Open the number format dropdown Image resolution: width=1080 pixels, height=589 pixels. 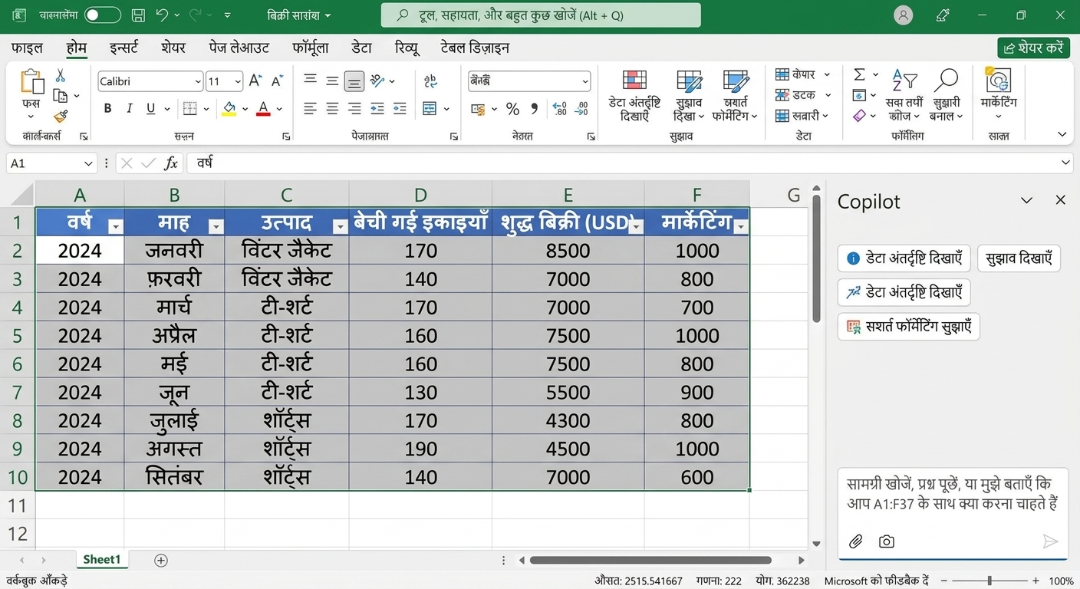click(585, 81)
